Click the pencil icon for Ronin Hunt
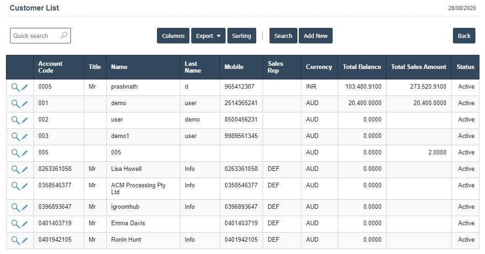The image size is (485, 254). click(x=25, y=240)
